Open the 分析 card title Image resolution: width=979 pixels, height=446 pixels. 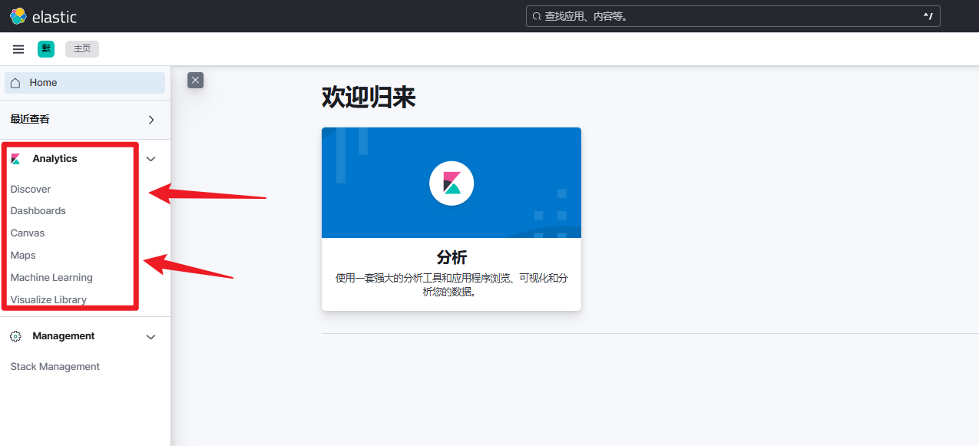451,257
